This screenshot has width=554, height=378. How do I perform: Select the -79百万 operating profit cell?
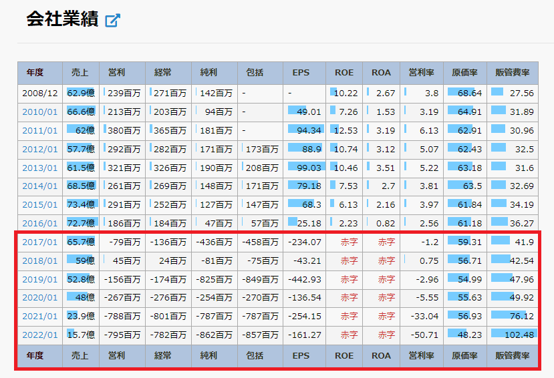click(x=122, y=242)
